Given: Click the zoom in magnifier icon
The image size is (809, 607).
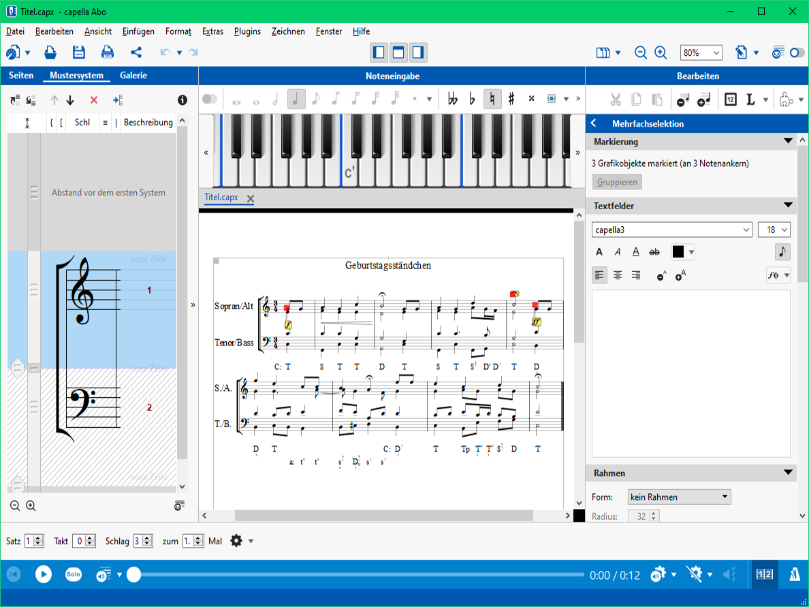Looking at the screenshot, I should click(661, 52).
